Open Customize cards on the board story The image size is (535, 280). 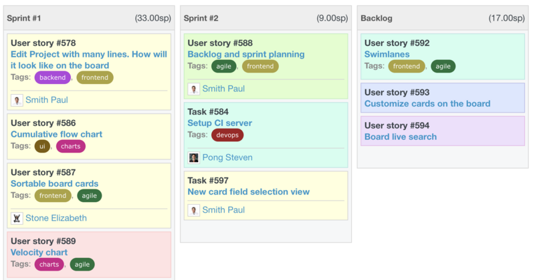click(x=427, y=103)
